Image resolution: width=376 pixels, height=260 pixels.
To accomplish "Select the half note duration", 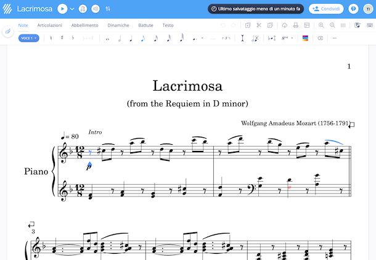I will coord(120,38).
